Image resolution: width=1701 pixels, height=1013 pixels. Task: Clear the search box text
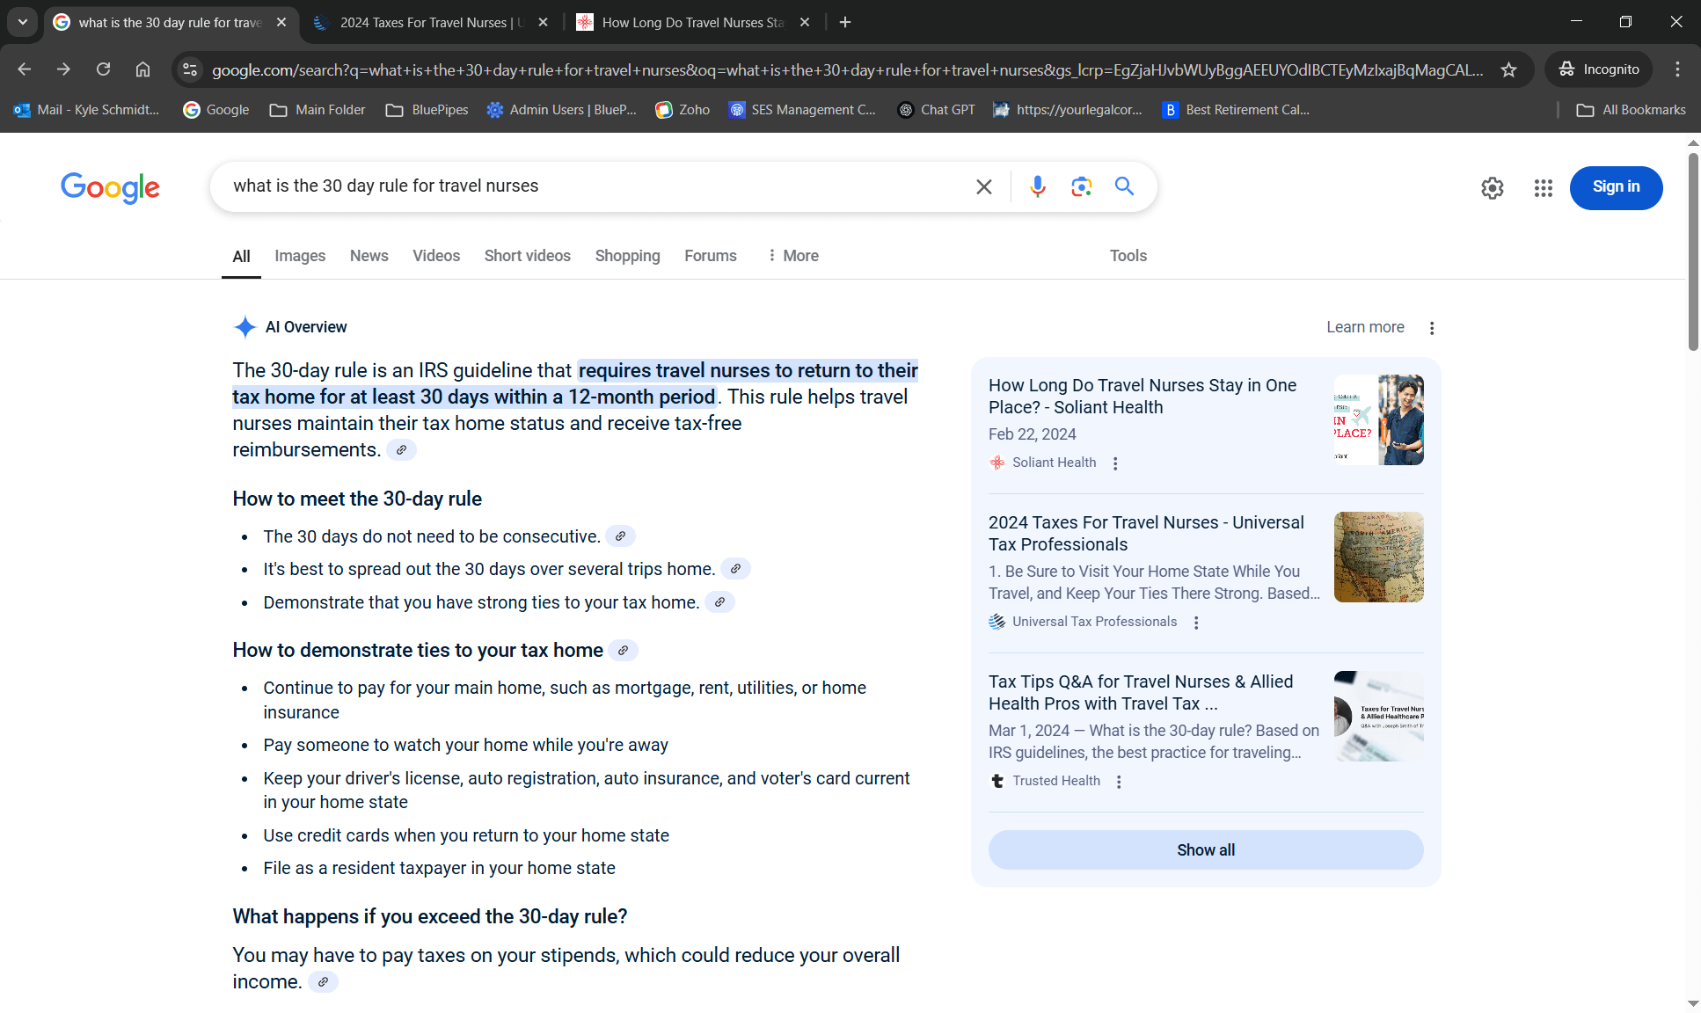(x=984, y=186)
